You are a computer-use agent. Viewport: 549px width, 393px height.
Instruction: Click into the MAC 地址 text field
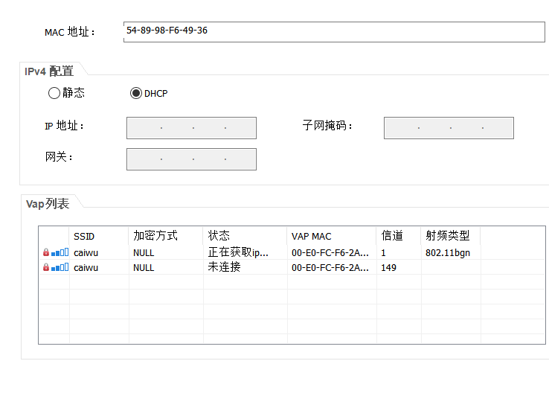[334, 32]
